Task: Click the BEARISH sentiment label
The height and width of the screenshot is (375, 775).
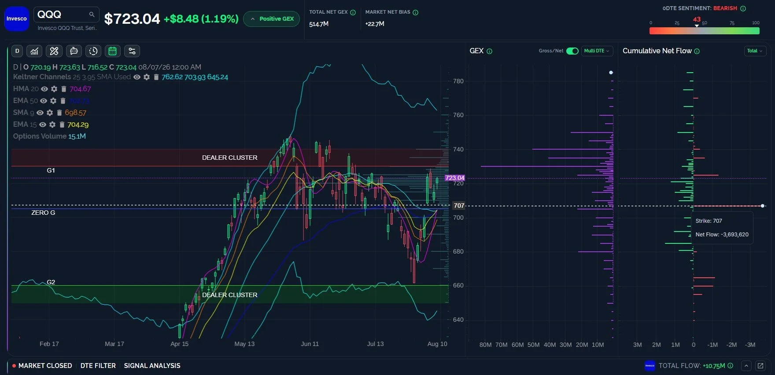Action: tap(725, 8)
